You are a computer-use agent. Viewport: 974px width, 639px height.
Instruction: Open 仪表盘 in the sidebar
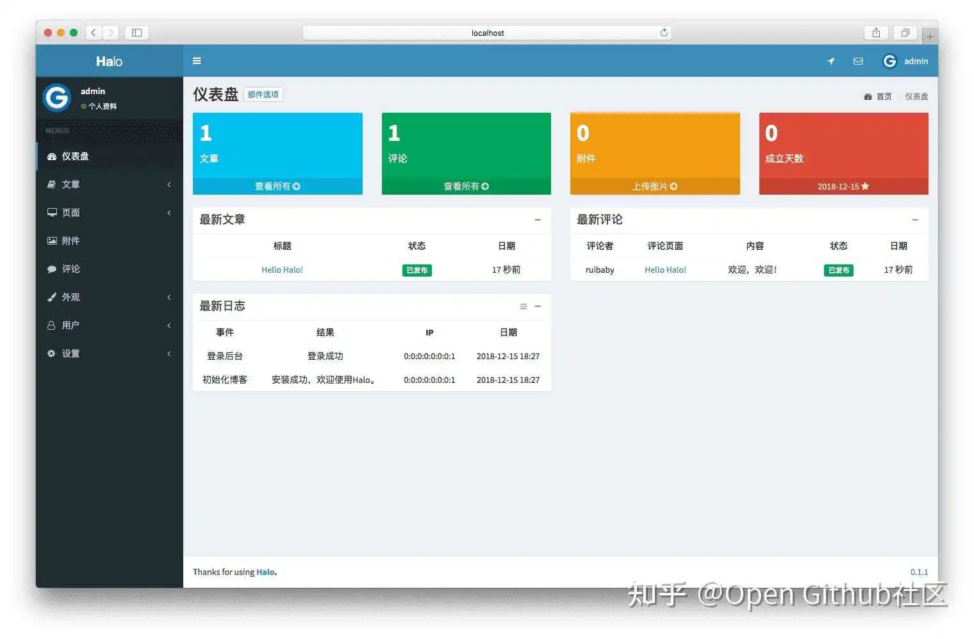(110, 156)
